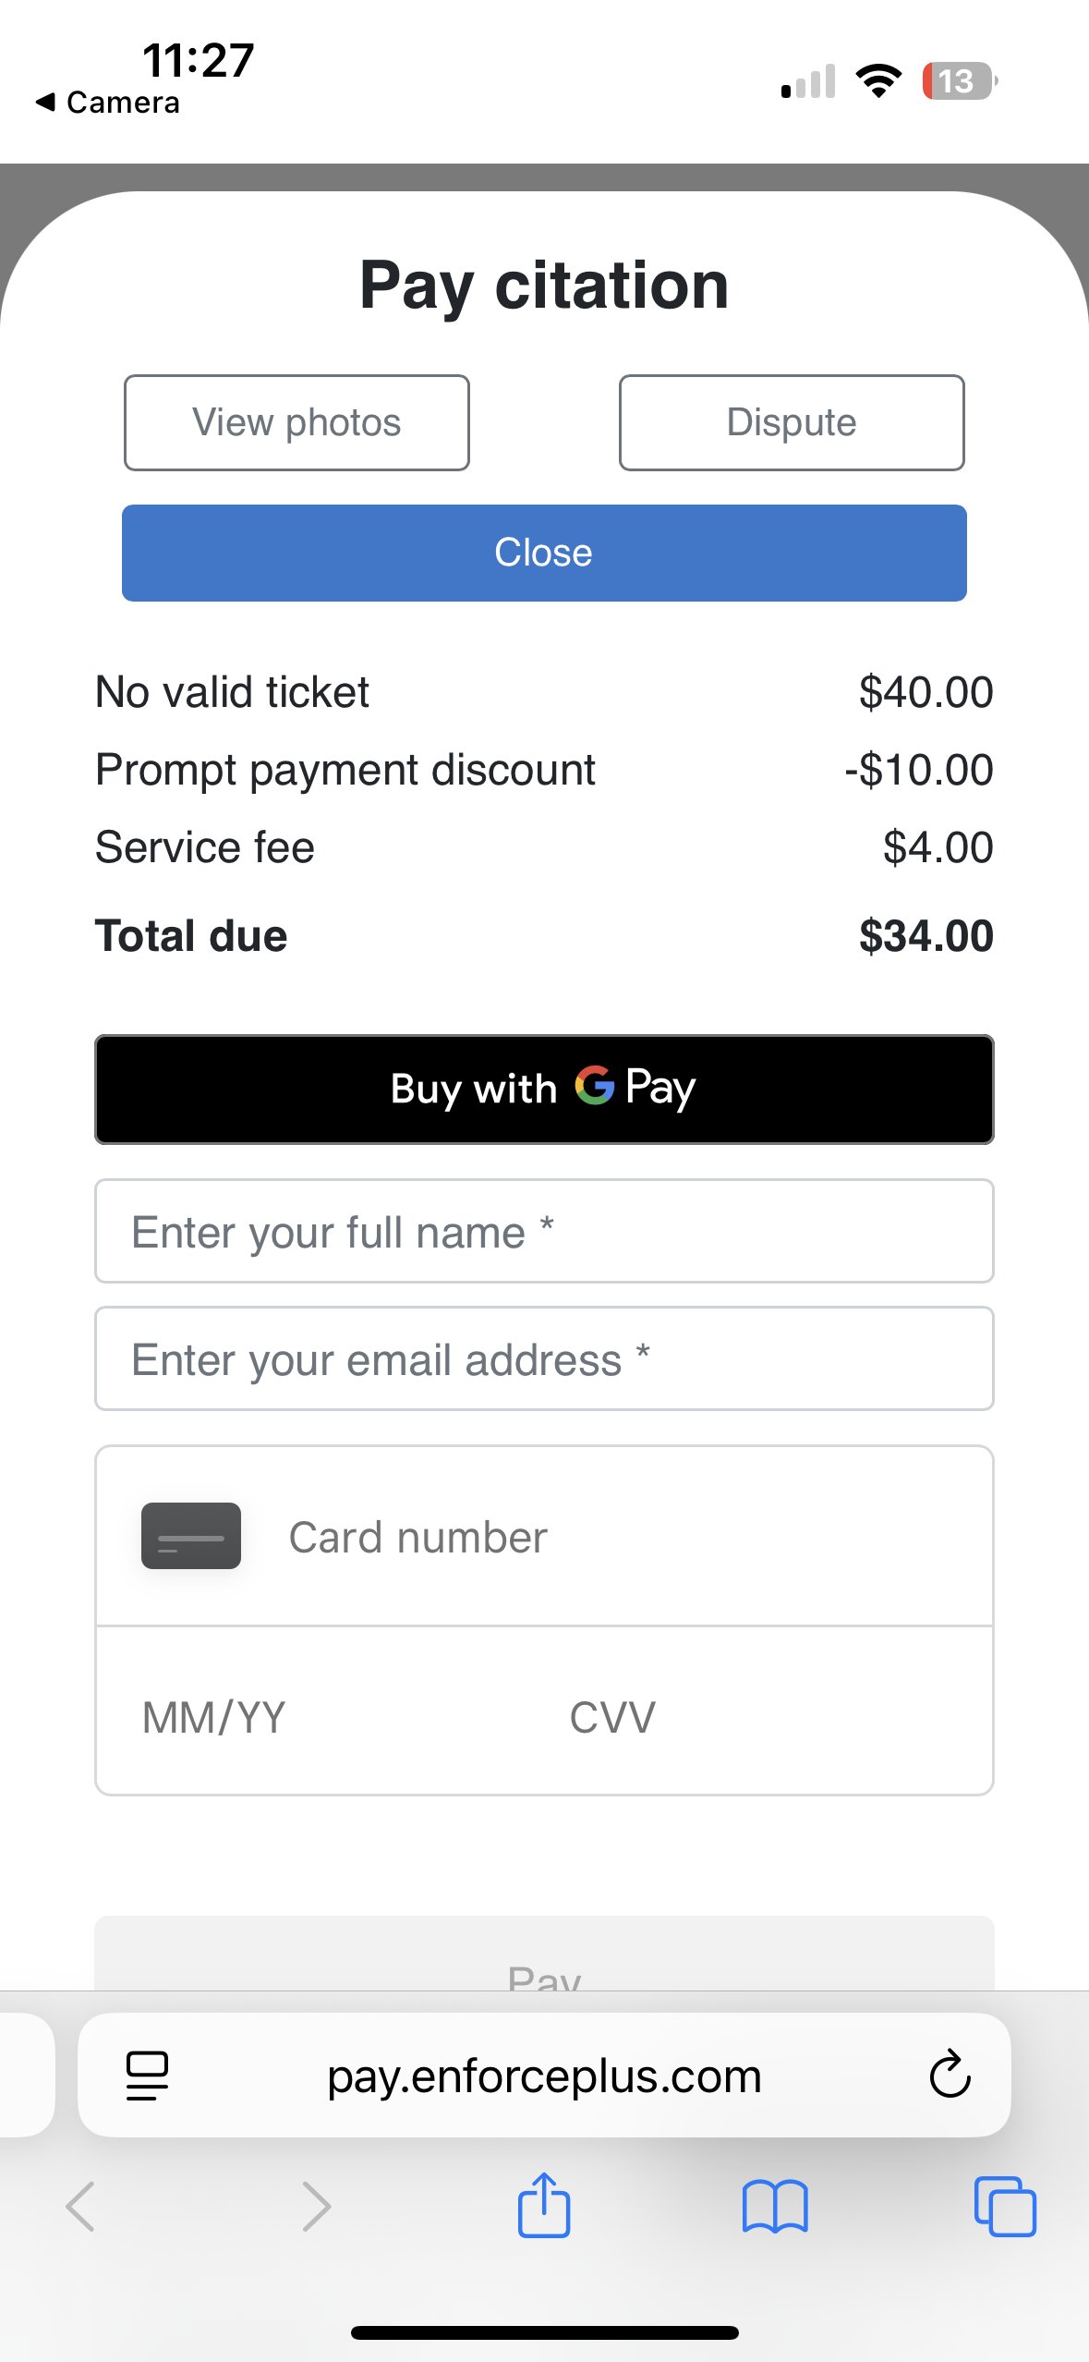The height and width of the screenshot is (2362, 1089).
Task: Go back with the left chevron
Action: pos(80,2207)
